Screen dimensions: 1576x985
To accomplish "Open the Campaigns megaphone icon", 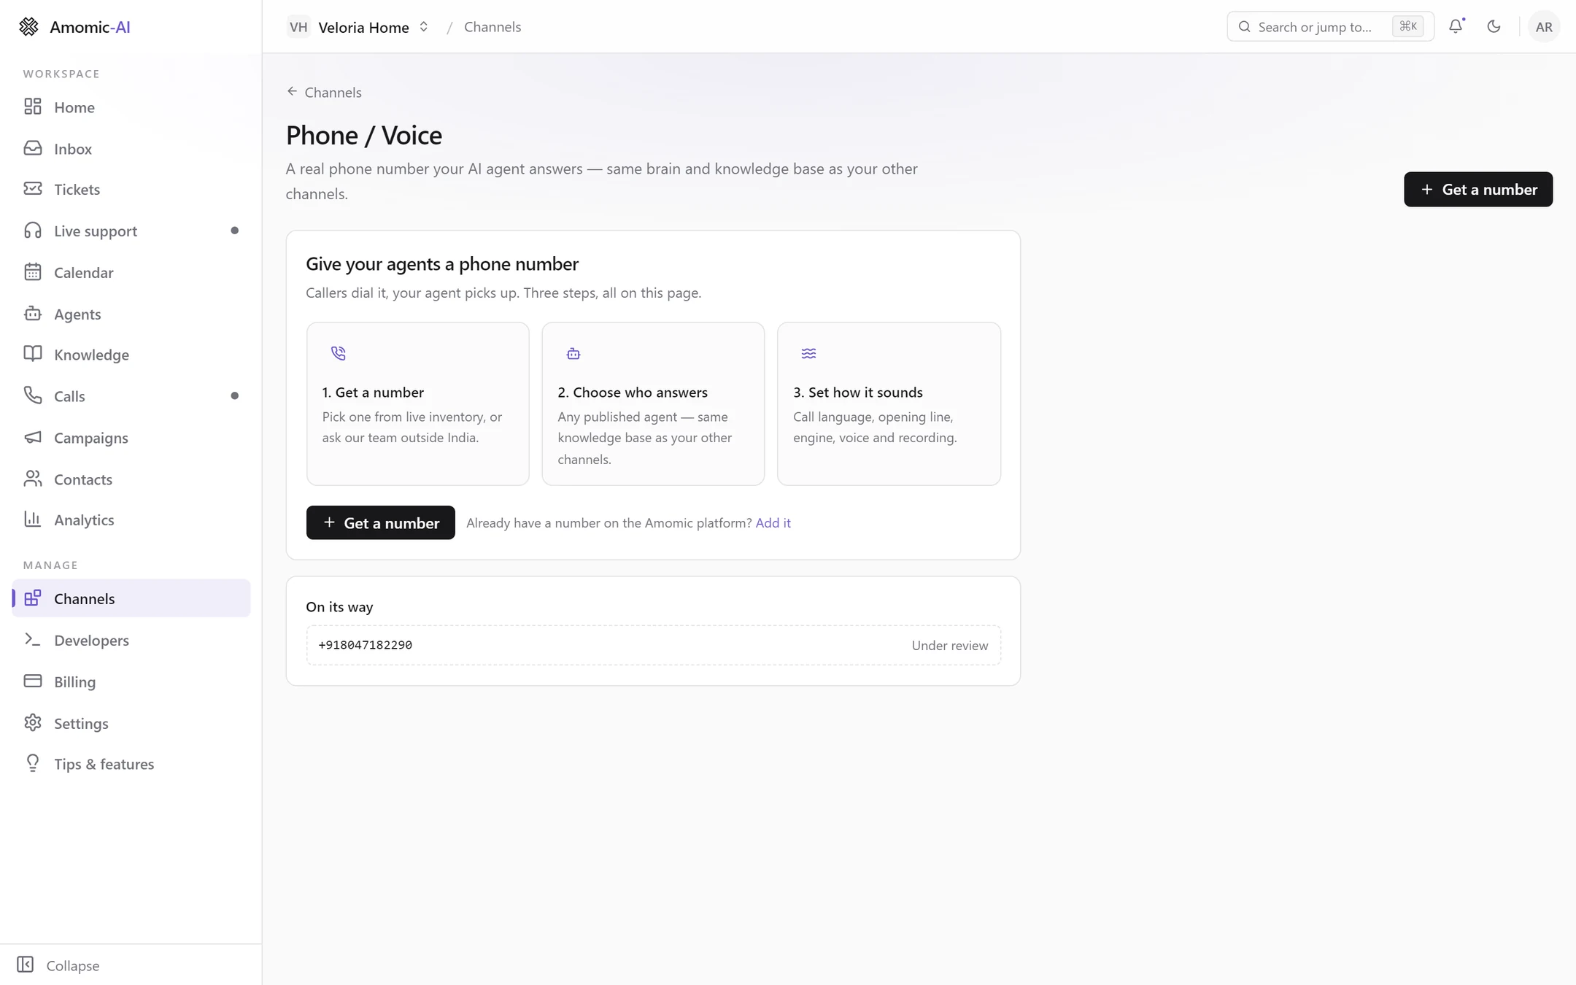I will click(x=33, y=437).
